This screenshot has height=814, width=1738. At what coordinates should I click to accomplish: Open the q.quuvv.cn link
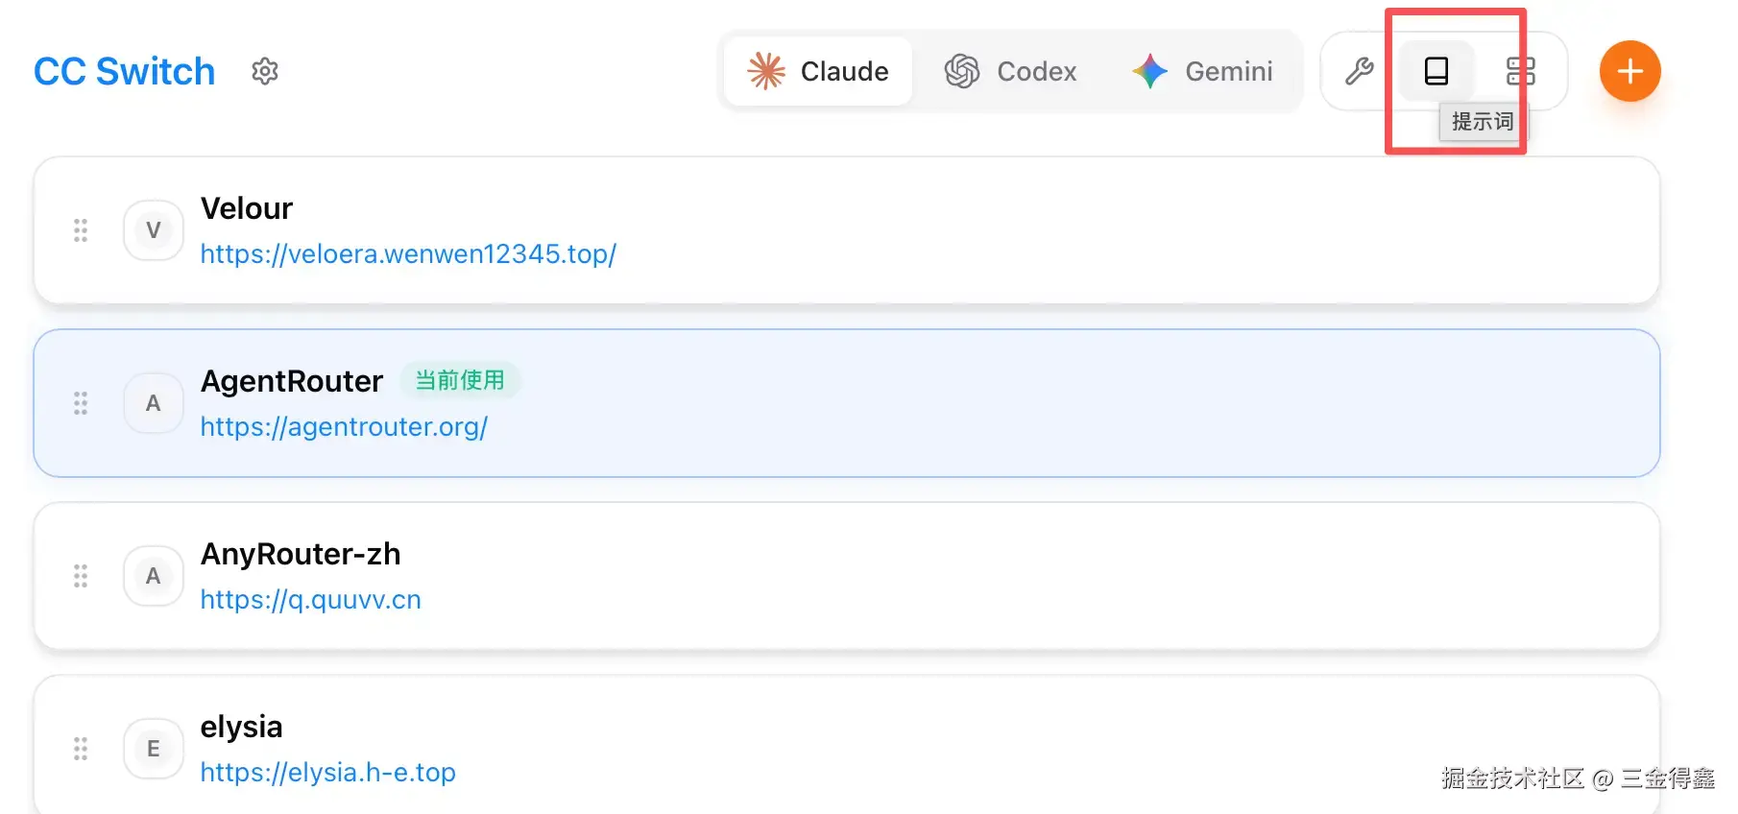310,600
